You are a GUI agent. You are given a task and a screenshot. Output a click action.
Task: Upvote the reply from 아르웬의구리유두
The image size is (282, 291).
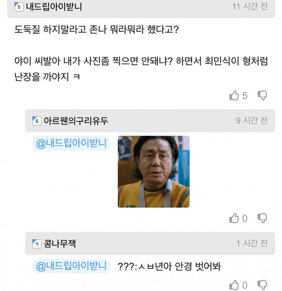[x=234, y=218]
